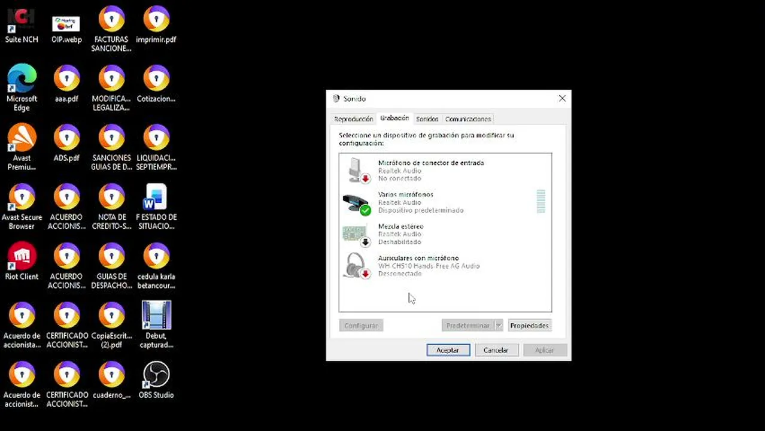This screenshot has width=765, height=431.
Task: Select the Cotizacion... desktop file
Action: pos(156,85)
